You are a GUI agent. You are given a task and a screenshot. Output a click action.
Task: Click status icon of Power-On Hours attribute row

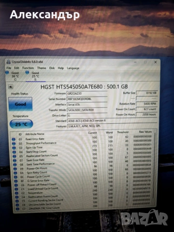click(15, 169)
